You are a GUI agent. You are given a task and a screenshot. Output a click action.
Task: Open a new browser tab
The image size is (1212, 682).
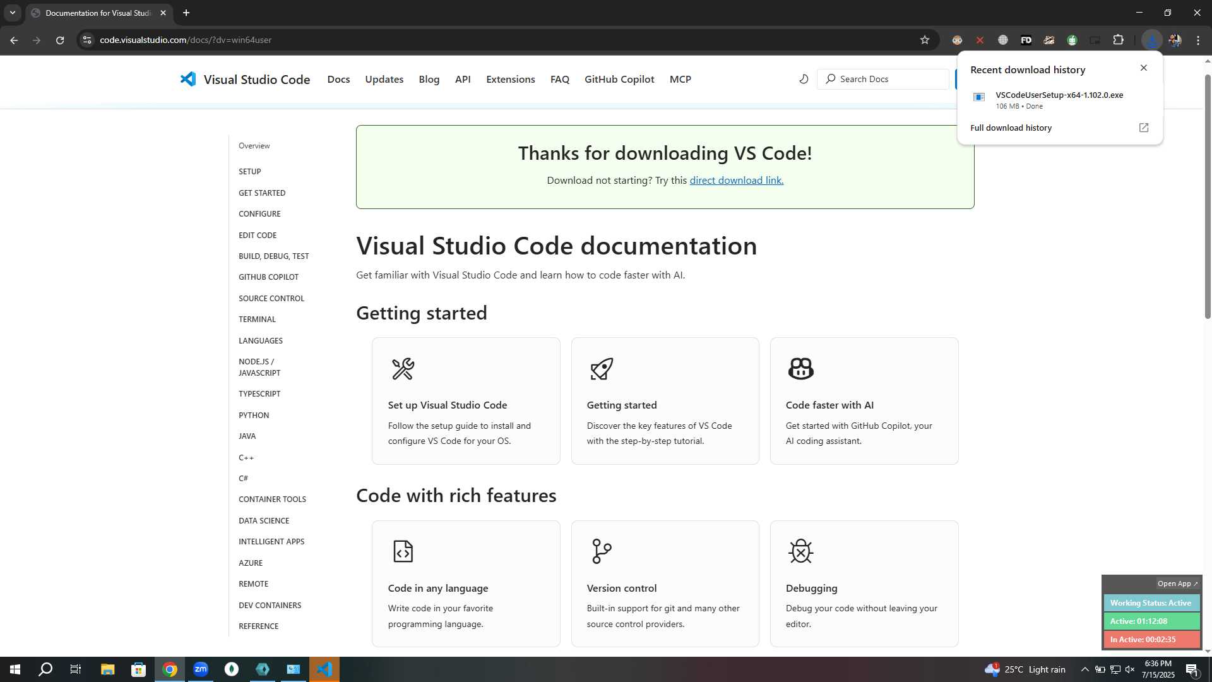186,13
